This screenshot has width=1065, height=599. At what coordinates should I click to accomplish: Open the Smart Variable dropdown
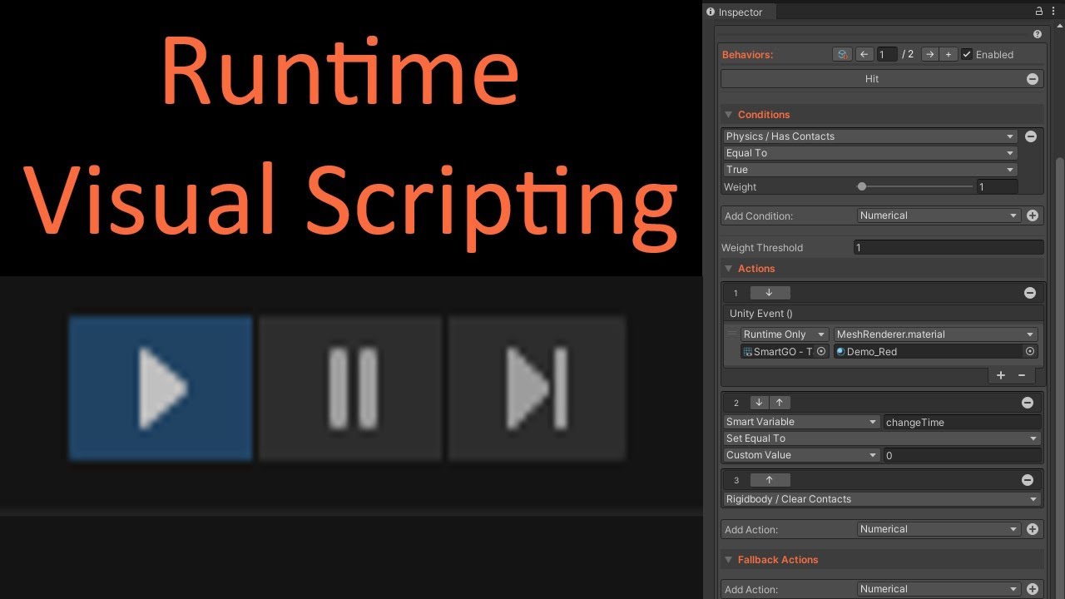[x=802, y=422]
